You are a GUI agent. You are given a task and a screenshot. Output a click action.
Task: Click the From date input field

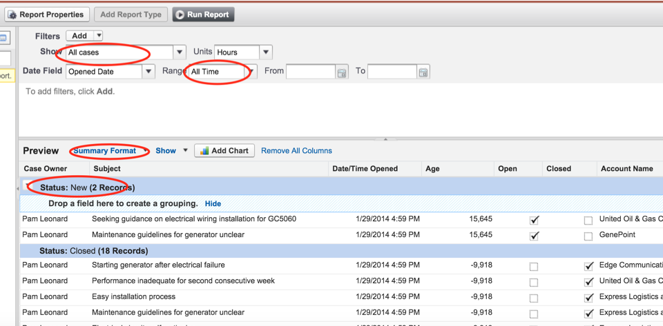(310, 72)
